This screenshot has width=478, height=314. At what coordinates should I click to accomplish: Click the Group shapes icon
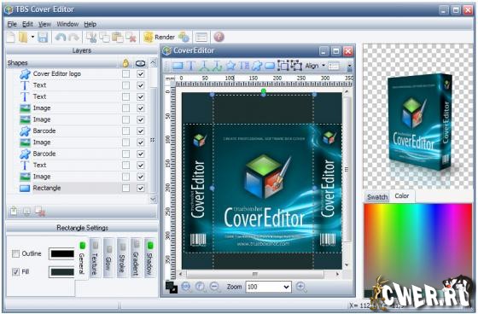[x=283, y=66]
